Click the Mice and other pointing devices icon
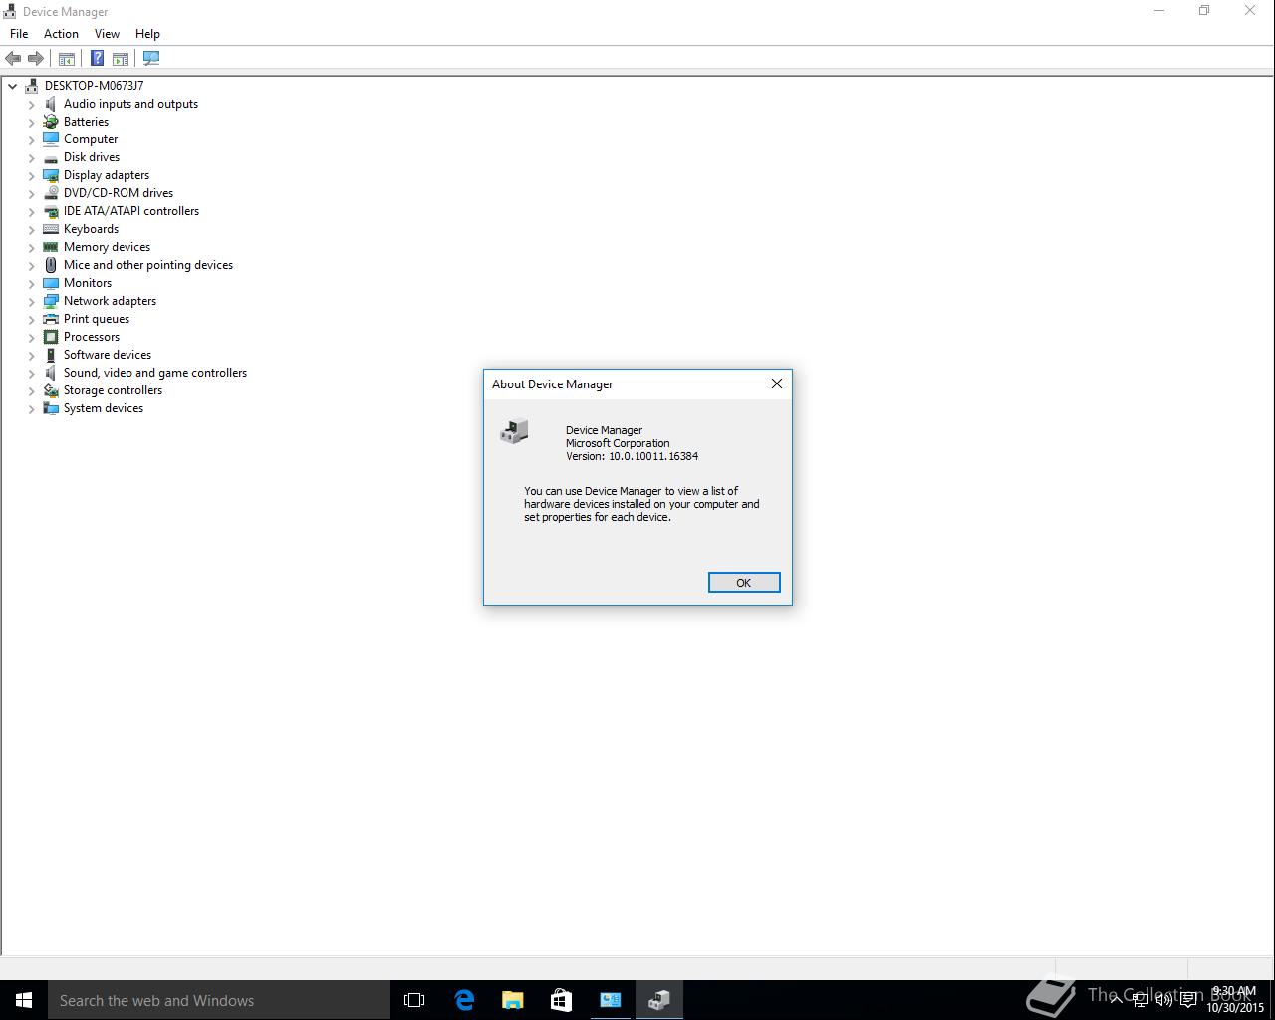Screen dimensions: 1275x1020 [51, 265]
